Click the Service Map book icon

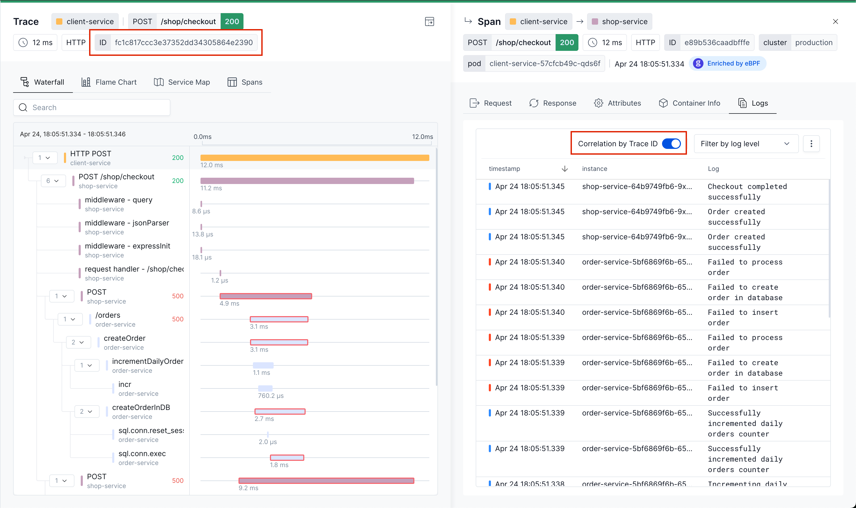tap(159, 82)
